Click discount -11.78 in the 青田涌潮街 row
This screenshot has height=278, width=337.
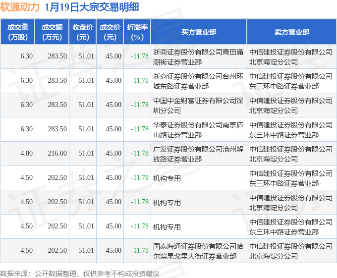140,56
